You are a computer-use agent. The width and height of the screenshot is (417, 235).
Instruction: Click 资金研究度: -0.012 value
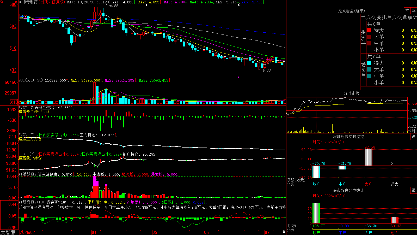66,202
